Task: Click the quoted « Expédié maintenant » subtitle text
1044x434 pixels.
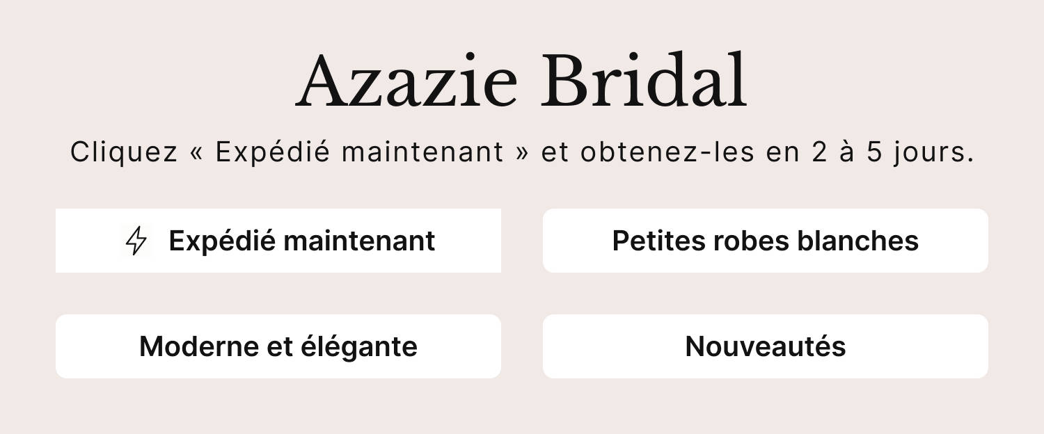Action: (x=359, y=152)
